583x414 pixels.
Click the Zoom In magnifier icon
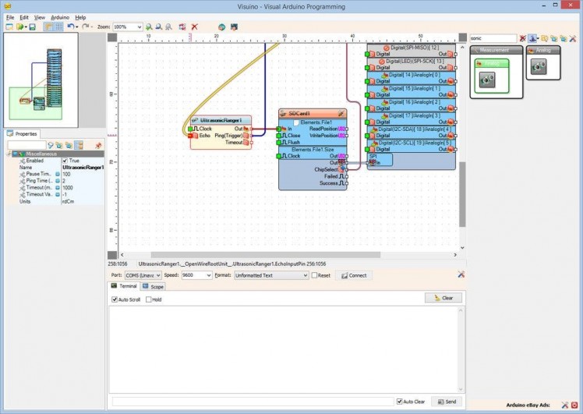coord(149,27)
